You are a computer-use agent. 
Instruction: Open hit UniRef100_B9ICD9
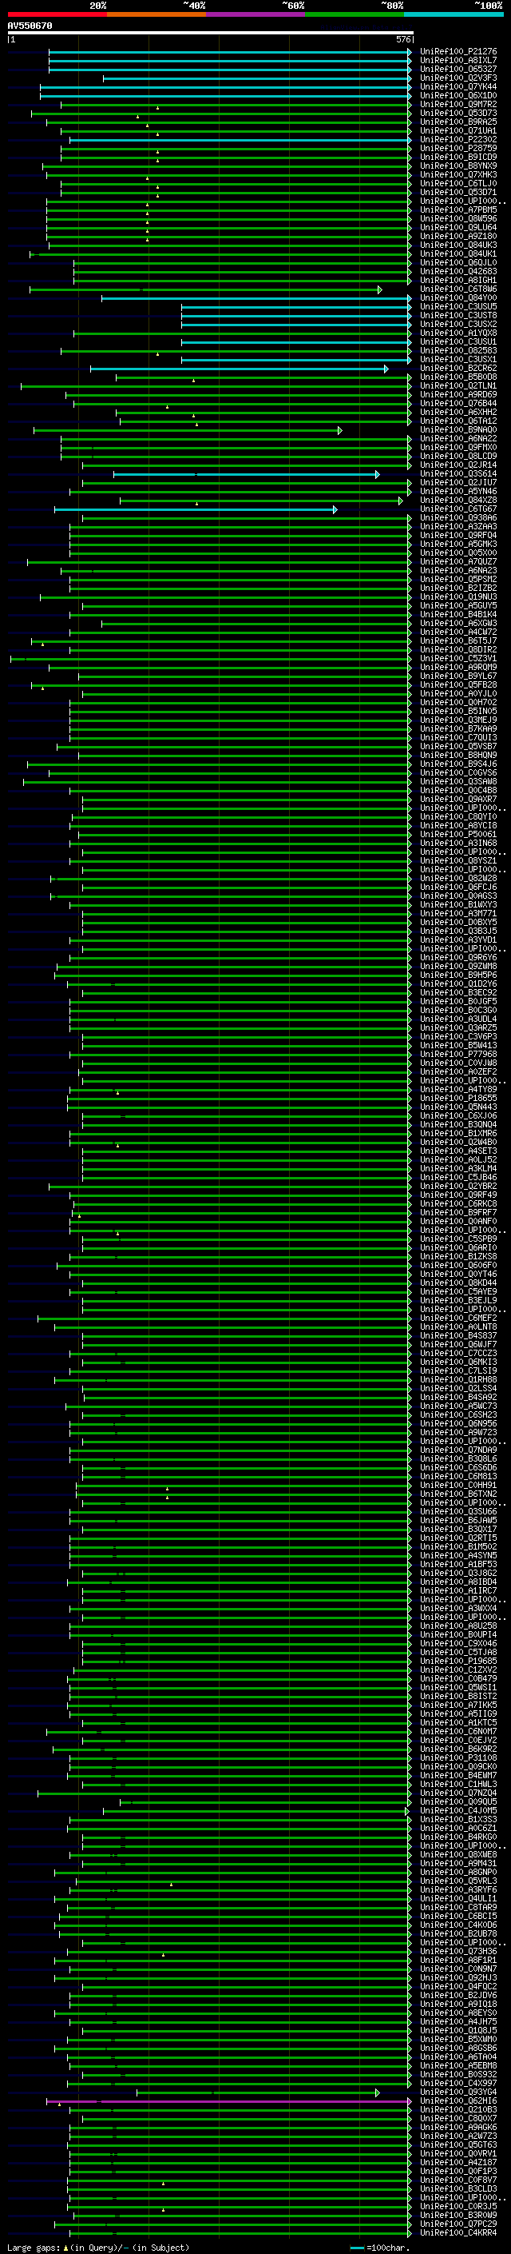point(458,157)
